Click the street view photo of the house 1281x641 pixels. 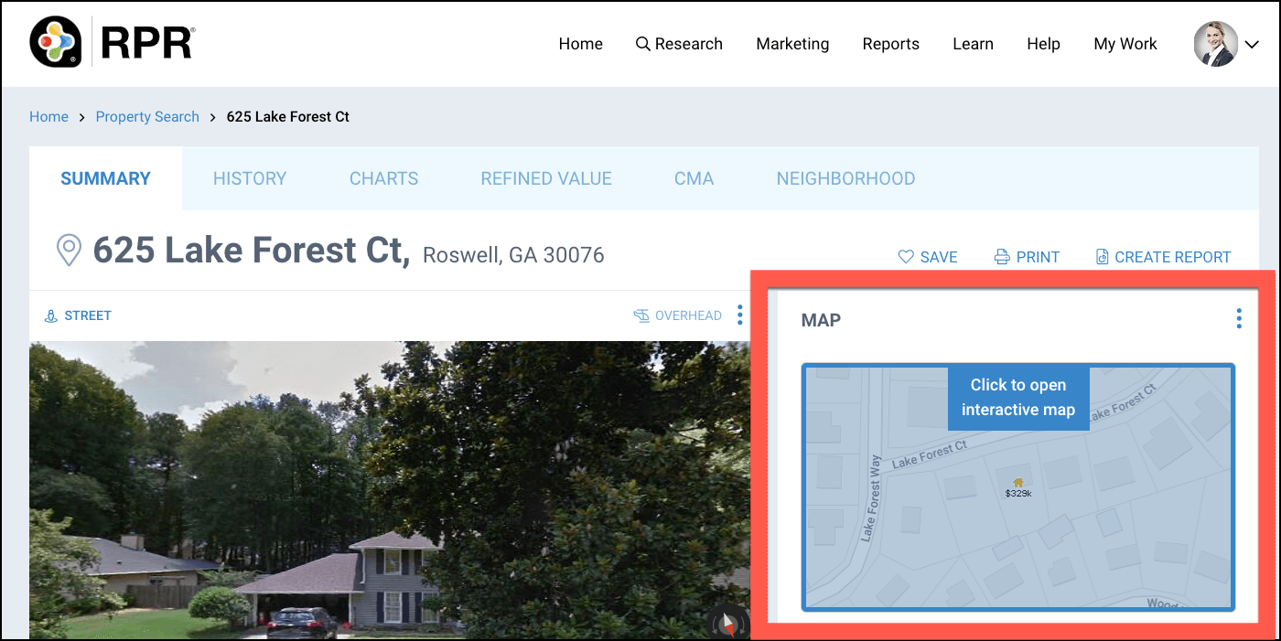pos(366,494)
